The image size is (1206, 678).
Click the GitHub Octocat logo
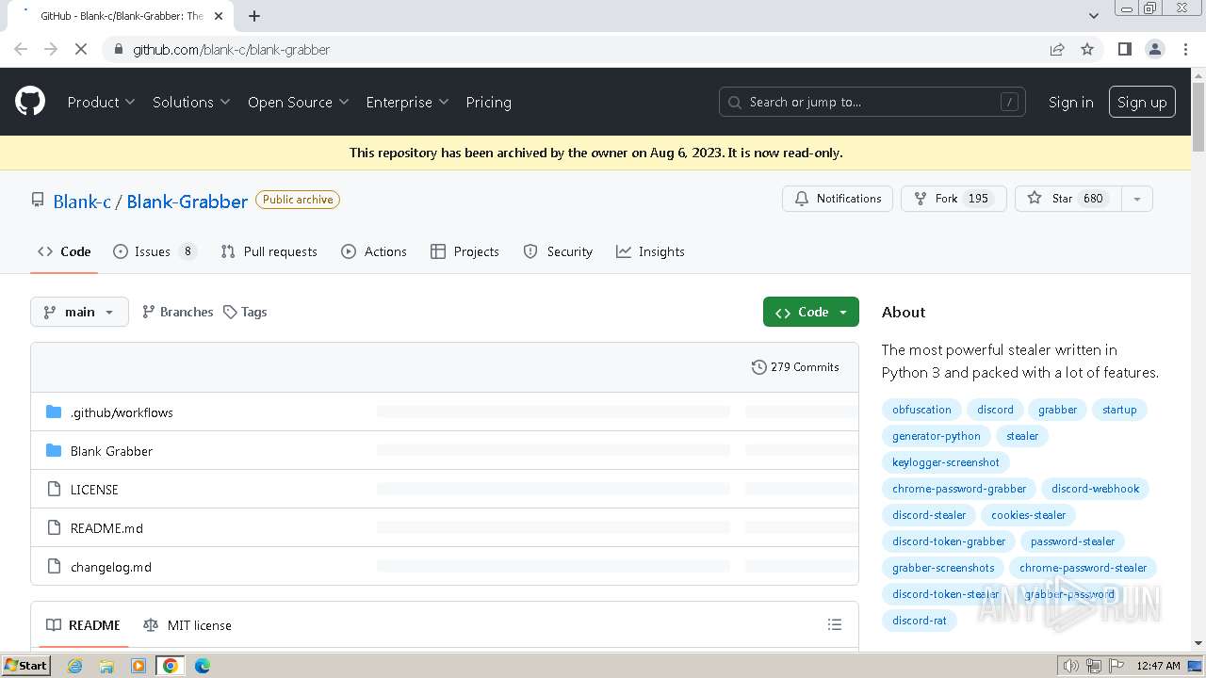pyautogui.click(x=30, y=101)
